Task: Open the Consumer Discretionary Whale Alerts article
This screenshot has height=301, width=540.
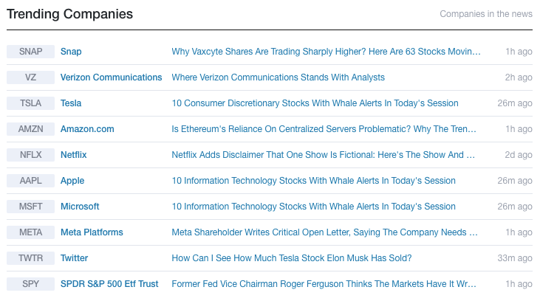Action: pyautogui.click(x=315, y=103)
